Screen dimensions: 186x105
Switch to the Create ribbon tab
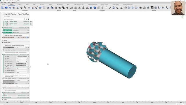pos(4,5)
